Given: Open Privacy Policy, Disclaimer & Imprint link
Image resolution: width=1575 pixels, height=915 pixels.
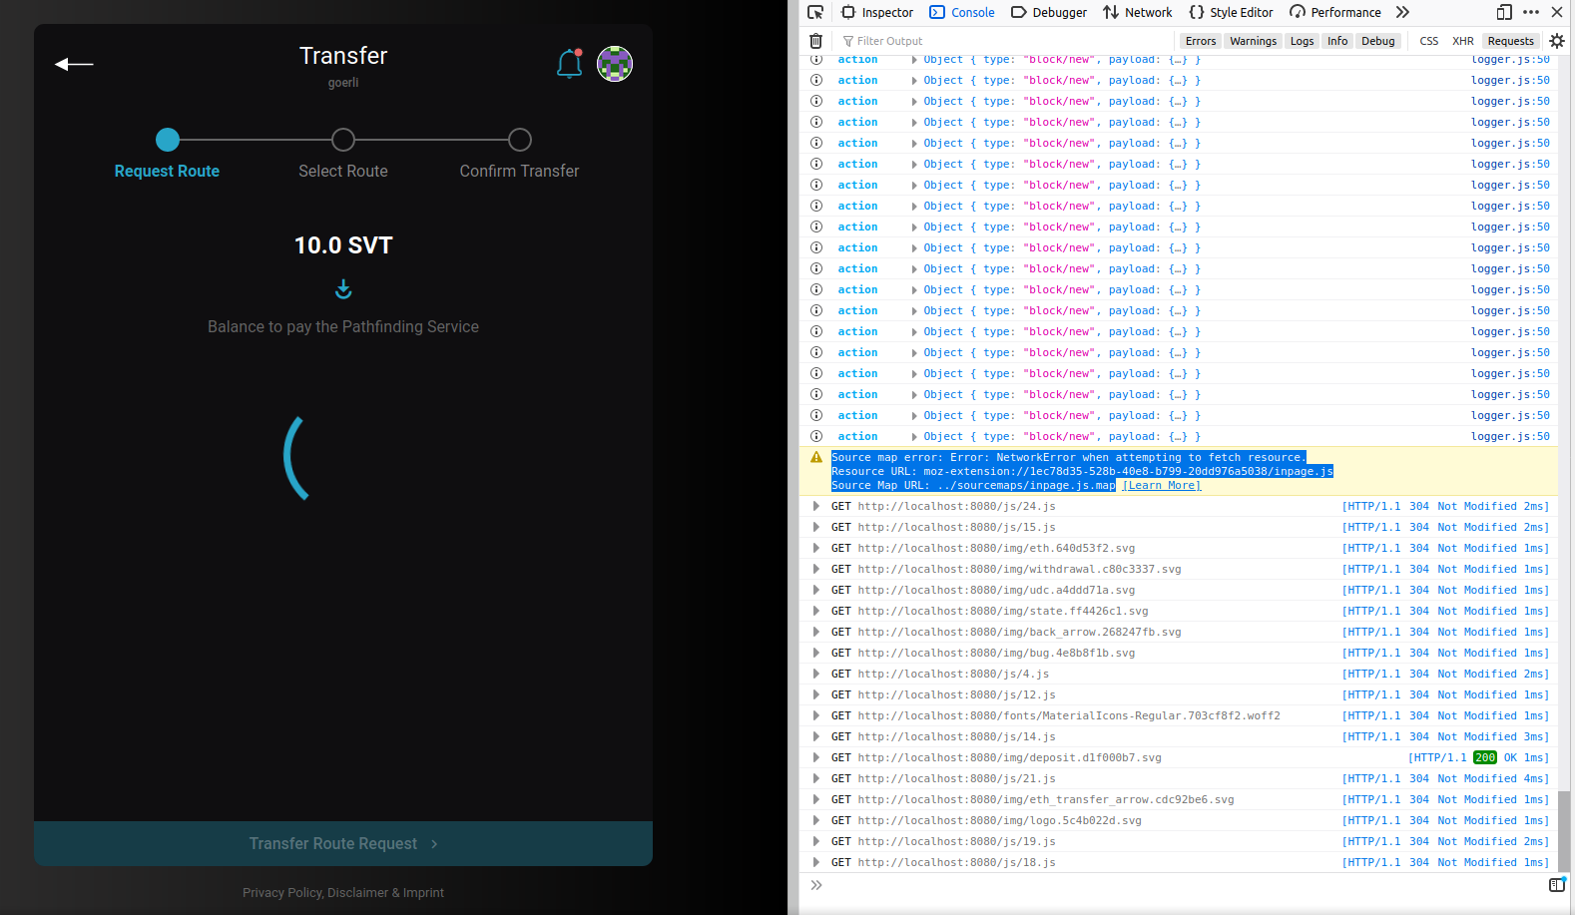Looking at the screenshot, I should 343,893.
